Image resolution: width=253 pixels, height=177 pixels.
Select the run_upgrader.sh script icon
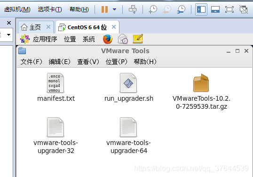click(128, 83)
